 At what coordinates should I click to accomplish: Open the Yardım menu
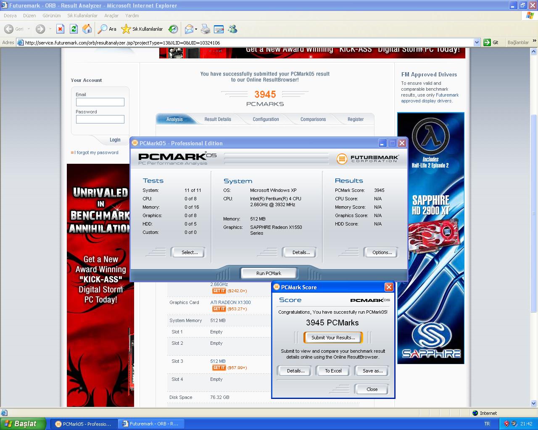click(132, 16)
